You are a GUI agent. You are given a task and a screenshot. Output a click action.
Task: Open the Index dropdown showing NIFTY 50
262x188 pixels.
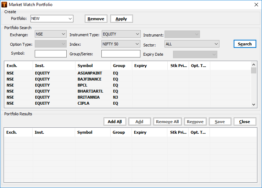[121, 44]
